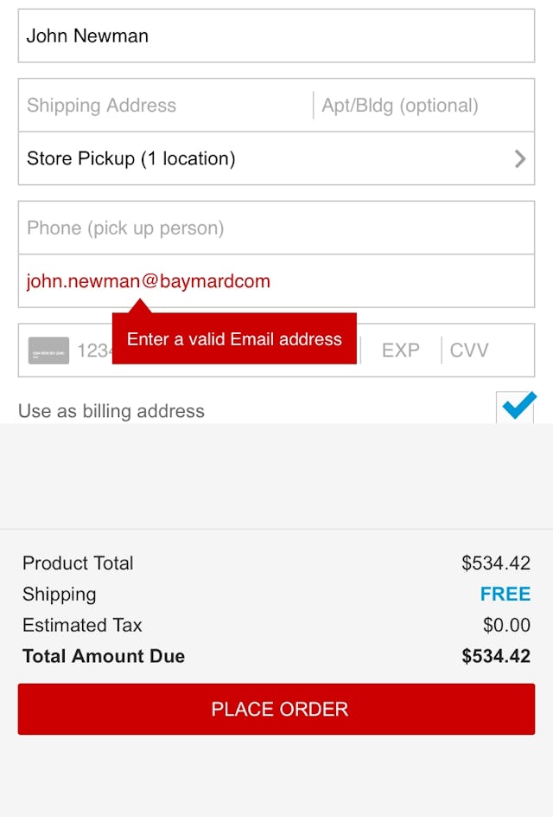Screen dimensions: 553x817
Task: Focus the EXP expiration field
Action: click(x=400, y=351)
